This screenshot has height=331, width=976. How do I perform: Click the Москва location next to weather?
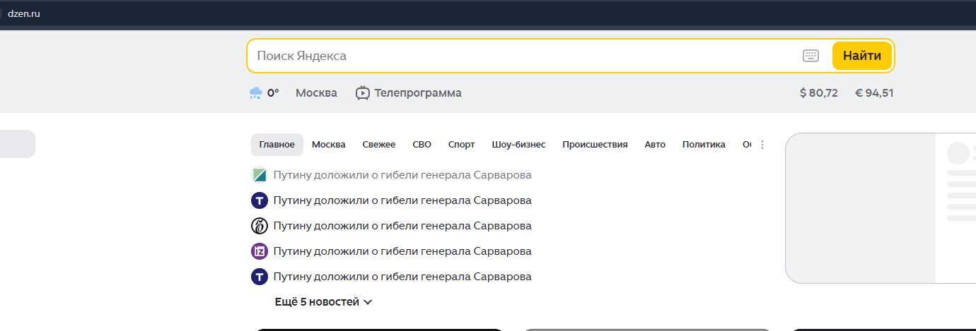(316, 93)
